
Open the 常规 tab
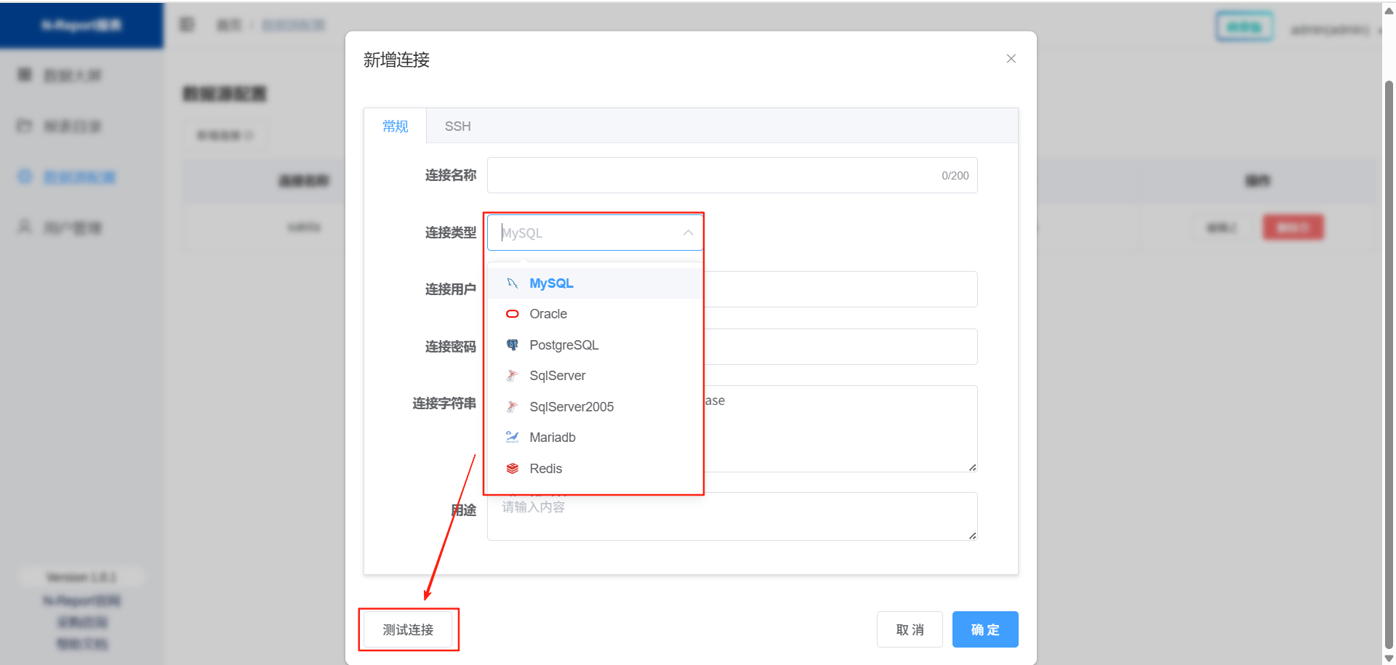tap(395, 126)
